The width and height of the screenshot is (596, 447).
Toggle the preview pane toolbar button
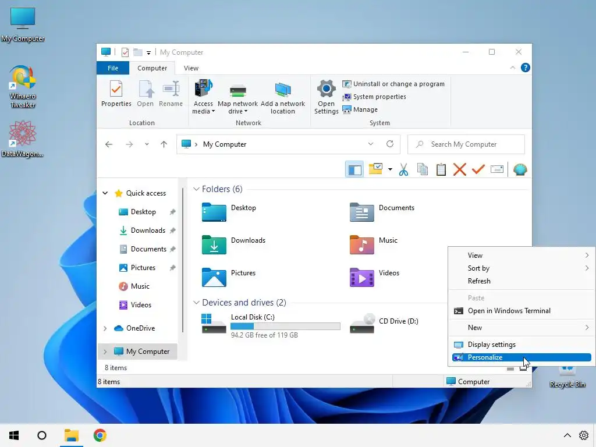click(354, 169)
